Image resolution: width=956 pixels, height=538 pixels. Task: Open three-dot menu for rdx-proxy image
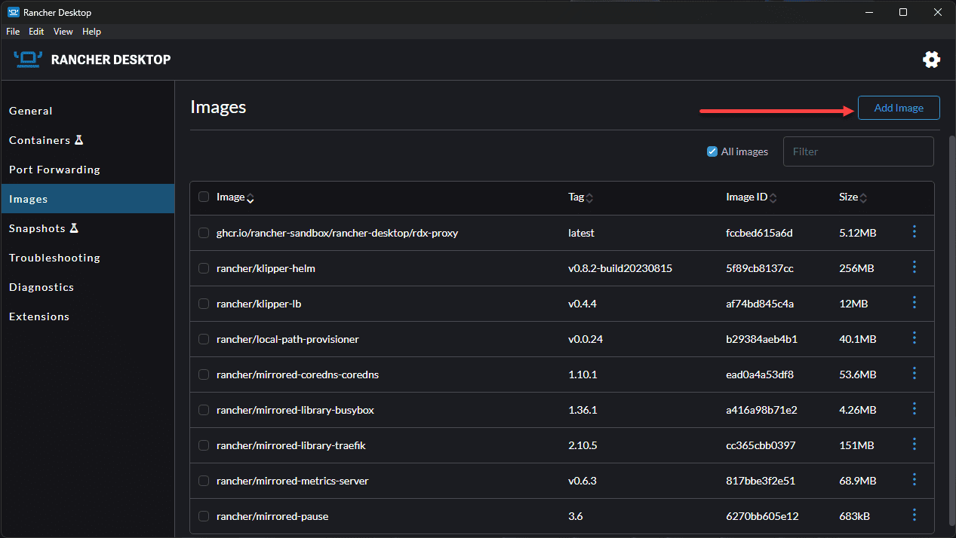pyautogui.click(x=914, y=232)
